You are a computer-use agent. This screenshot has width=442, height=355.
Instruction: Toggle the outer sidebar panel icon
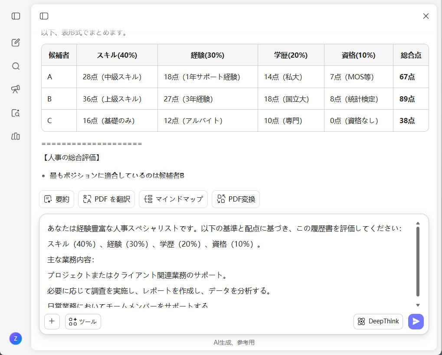(16, 16)
